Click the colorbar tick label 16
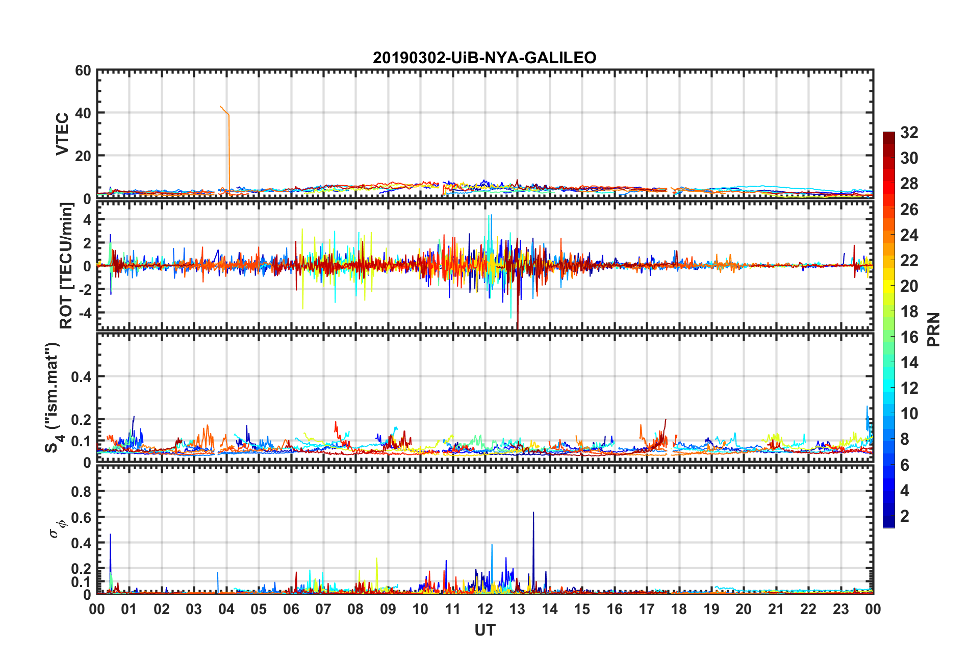 [x=909, y=337]
